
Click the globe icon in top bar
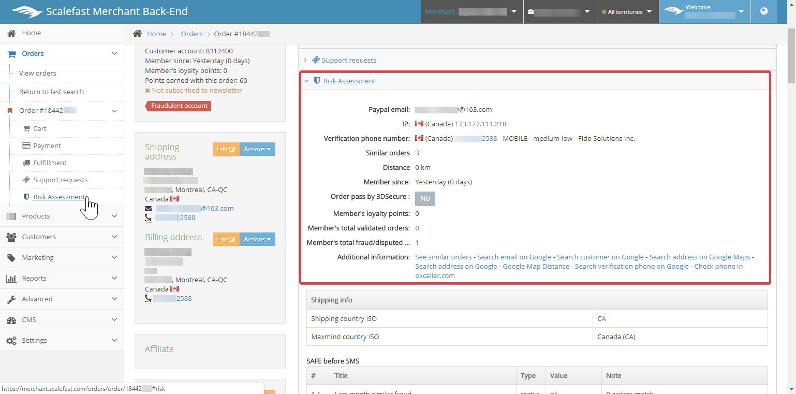pos(764,11)
